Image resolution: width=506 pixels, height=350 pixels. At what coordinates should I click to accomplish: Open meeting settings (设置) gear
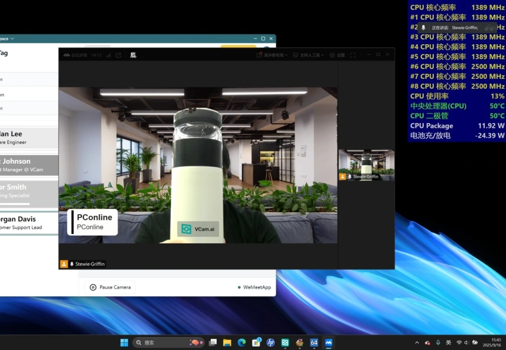point(337,55)
